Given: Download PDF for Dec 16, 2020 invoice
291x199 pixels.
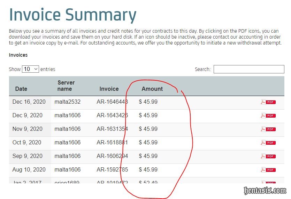Looking at the screenshot, I should pos(268,102).
